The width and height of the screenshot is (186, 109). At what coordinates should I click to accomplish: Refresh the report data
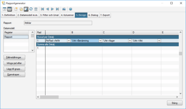pyautogui.click(x=31, y=9)
